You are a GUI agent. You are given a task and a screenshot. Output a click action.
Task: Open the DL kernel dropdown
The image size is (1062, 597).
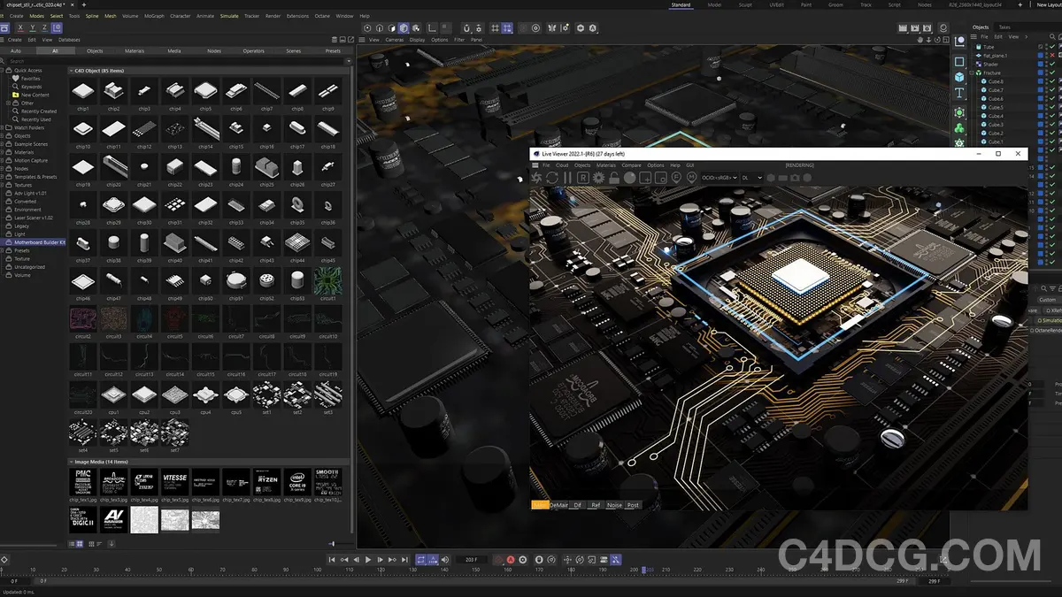[751, 177]
